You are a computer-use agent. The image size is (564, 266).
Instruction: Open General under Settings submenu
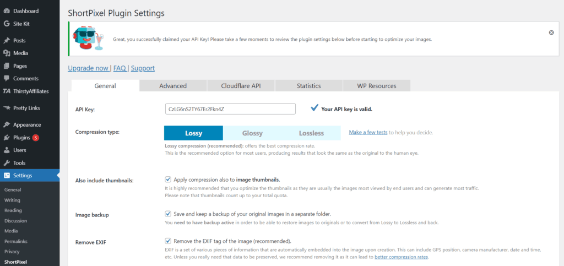(13, 190)
